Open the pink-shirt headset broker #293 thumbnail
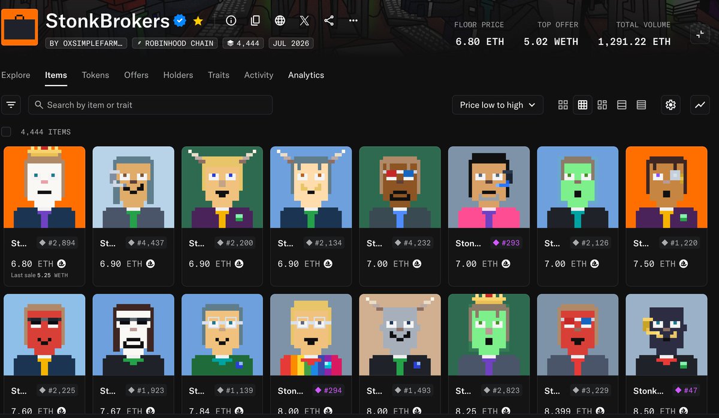Image resolution: width=719 pixels, height=418 pixels. [489, 187]
